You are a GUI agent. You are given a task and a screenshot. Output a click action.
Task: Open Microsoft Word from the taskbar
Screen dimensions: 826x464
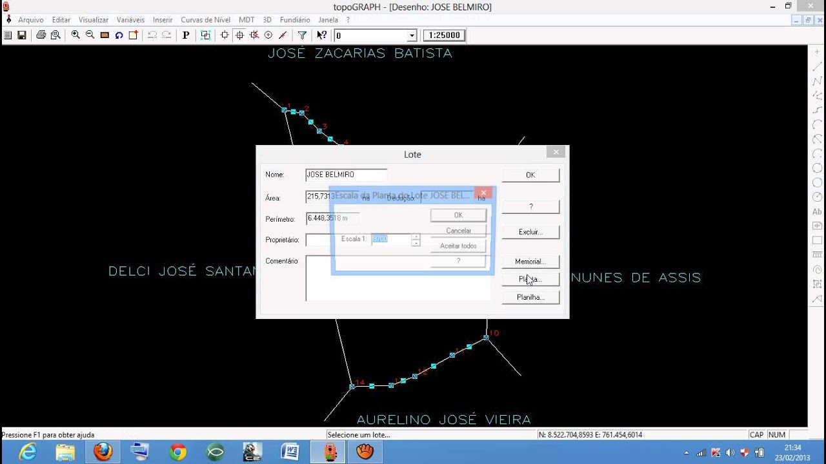click(x=290, y=452)
